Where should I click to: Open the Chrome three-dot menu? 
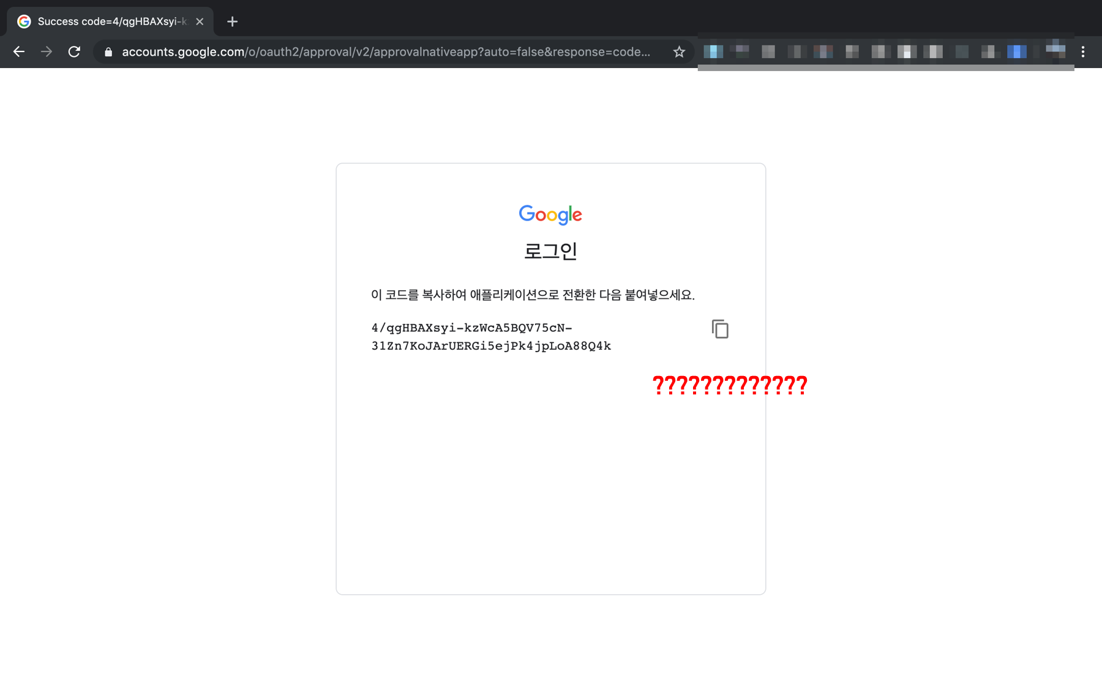tap(1083, 52)
